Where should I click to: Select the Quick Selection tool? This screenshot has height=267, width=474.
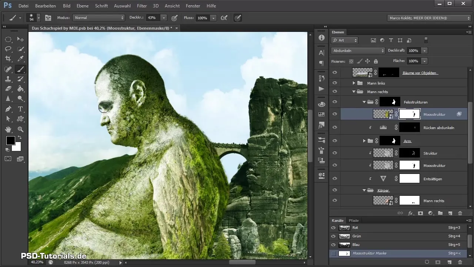pyautogui.click(x=21, y=49)
